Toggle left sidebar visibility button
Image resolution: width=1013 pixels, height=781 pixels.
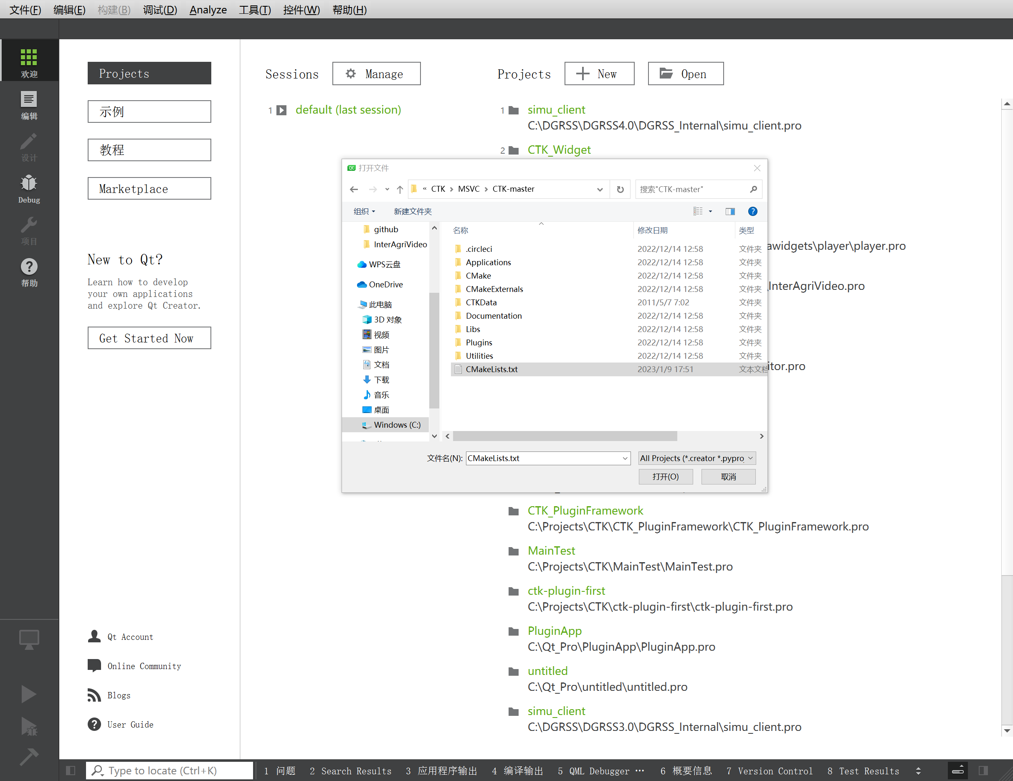(71, 771)
